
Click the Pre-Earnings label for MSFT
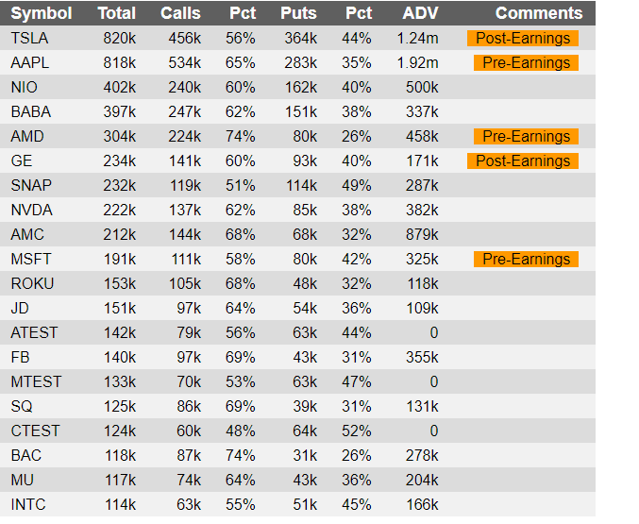click(526, 260)
